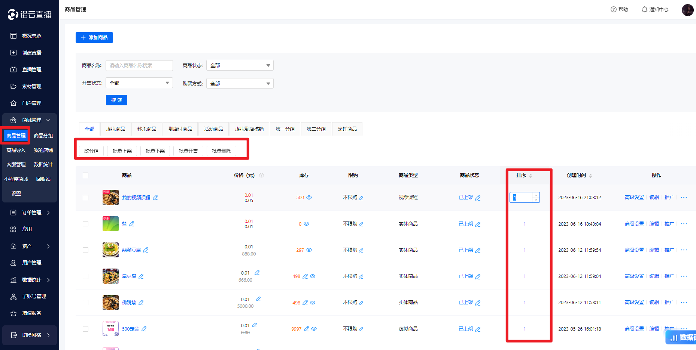Click the stock eye icon for 翡翠豆腐

coord(309,250)
